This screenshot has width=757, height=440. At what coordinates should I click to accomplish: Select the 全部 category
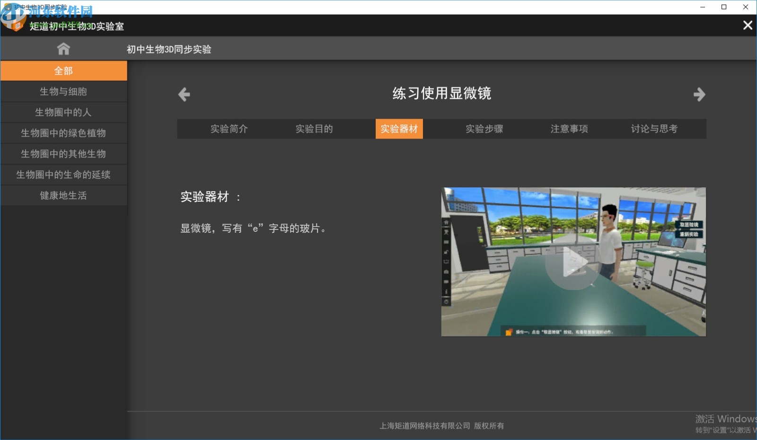click(x=63, y=71)
